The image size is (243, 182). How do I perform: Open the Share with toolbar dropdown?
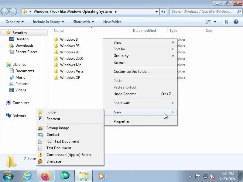point(84,22)
